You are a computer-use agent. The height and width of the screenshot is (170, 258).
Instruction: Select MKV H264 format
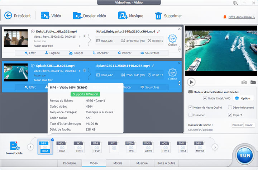pyautogui.click(x=62, y=147)
